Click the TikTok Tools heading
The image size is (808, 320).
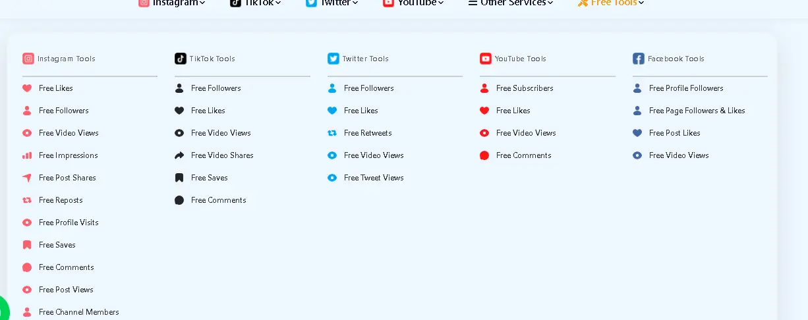point(212,59)
